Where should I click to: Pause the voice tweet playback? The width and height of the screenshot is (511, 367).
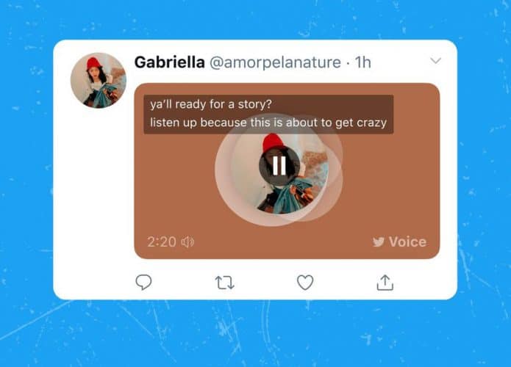coord(279,166)
